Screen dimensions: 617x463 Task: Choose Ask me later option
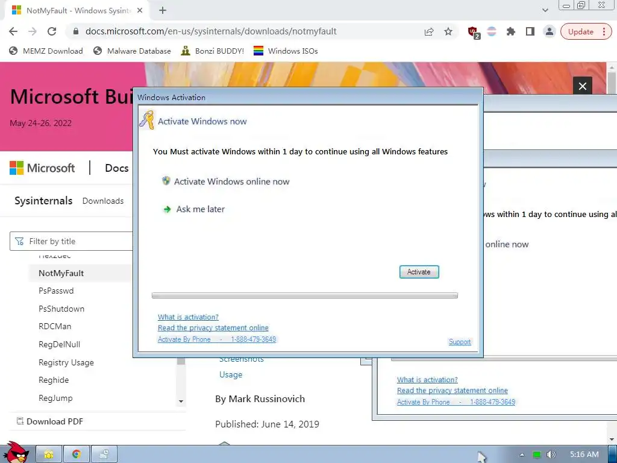point(200,209)
